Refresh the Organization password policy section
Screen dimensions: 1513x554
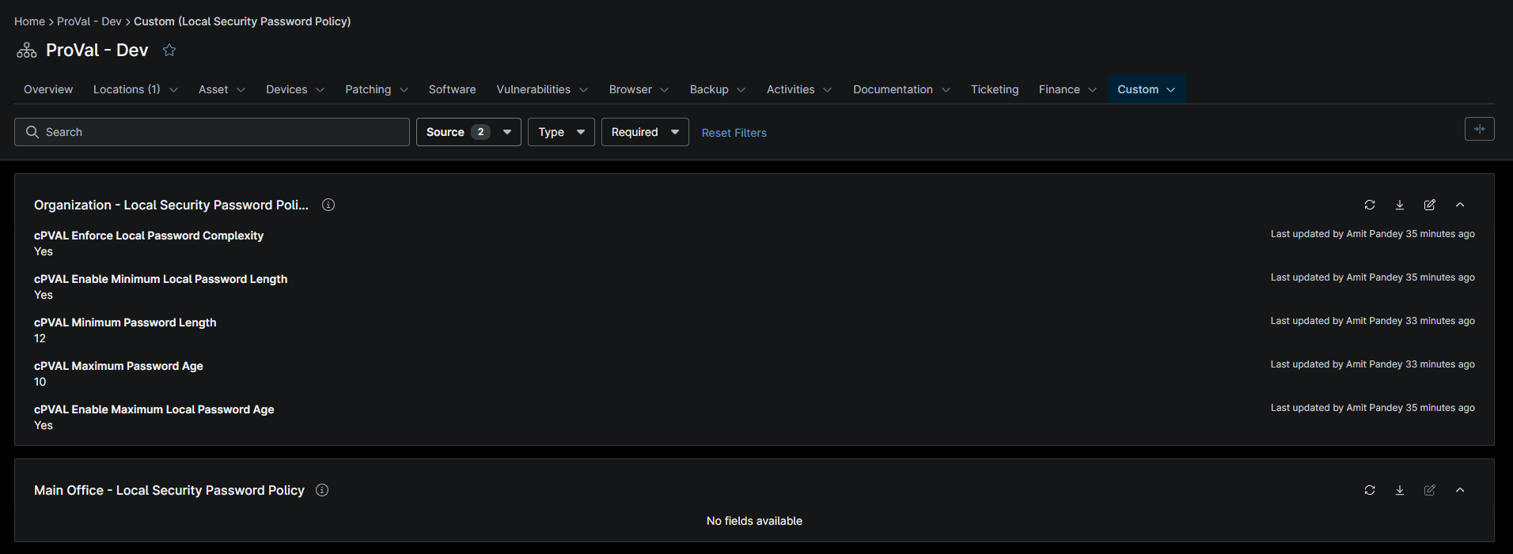1370,205
